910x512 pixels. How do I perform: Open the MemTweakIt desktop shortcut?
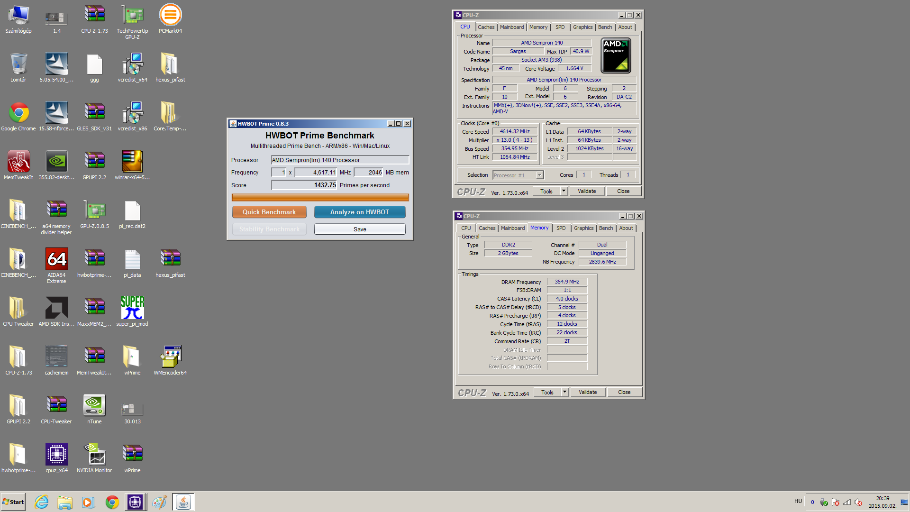(18, 165)
